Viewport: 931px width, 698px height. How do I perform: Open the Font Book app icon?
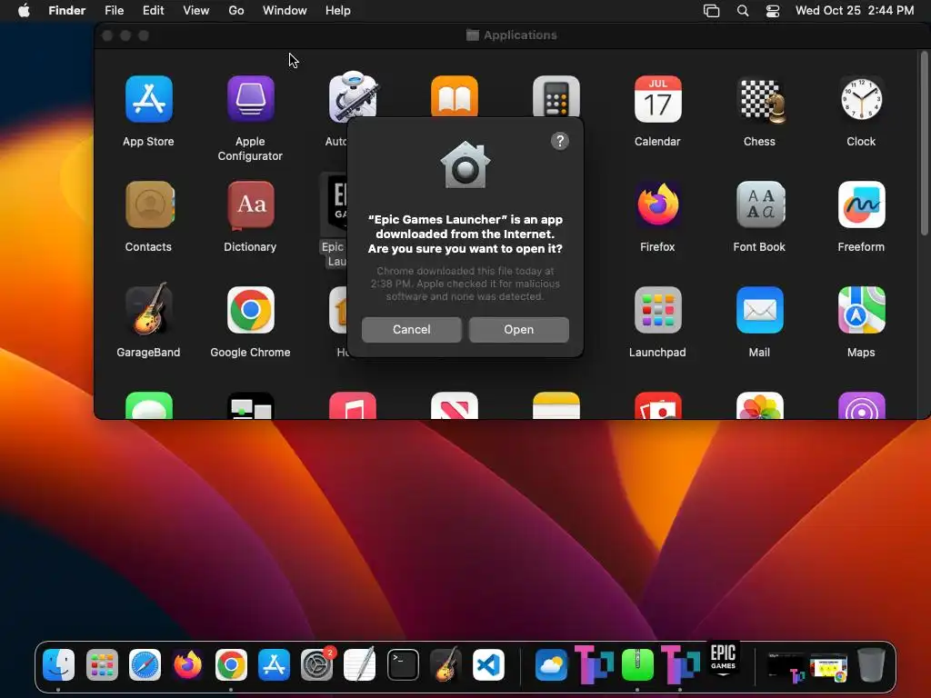[x=760, y=204]
